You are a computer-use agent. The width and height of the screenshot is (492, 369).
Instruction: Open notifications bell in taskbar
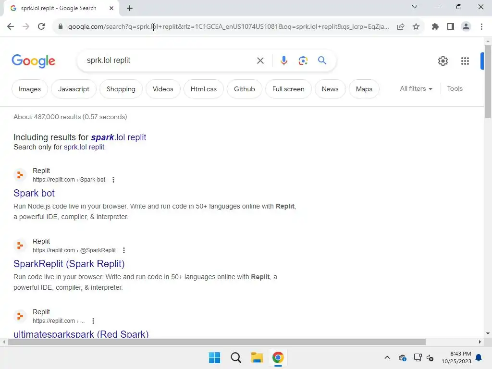pyautogui.click(x=479, y=357)
